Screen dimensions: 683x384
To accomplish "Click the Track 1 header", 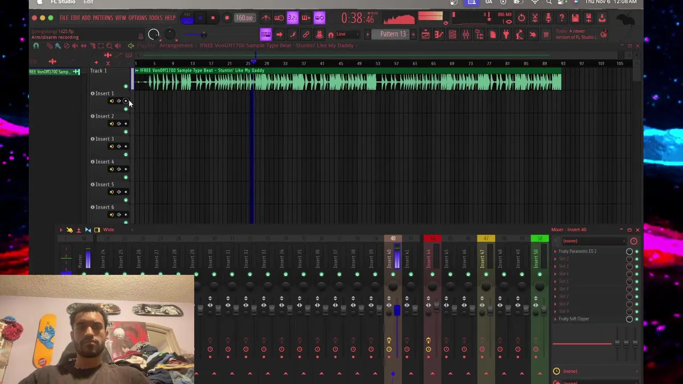I will click(x=110, y=78).
